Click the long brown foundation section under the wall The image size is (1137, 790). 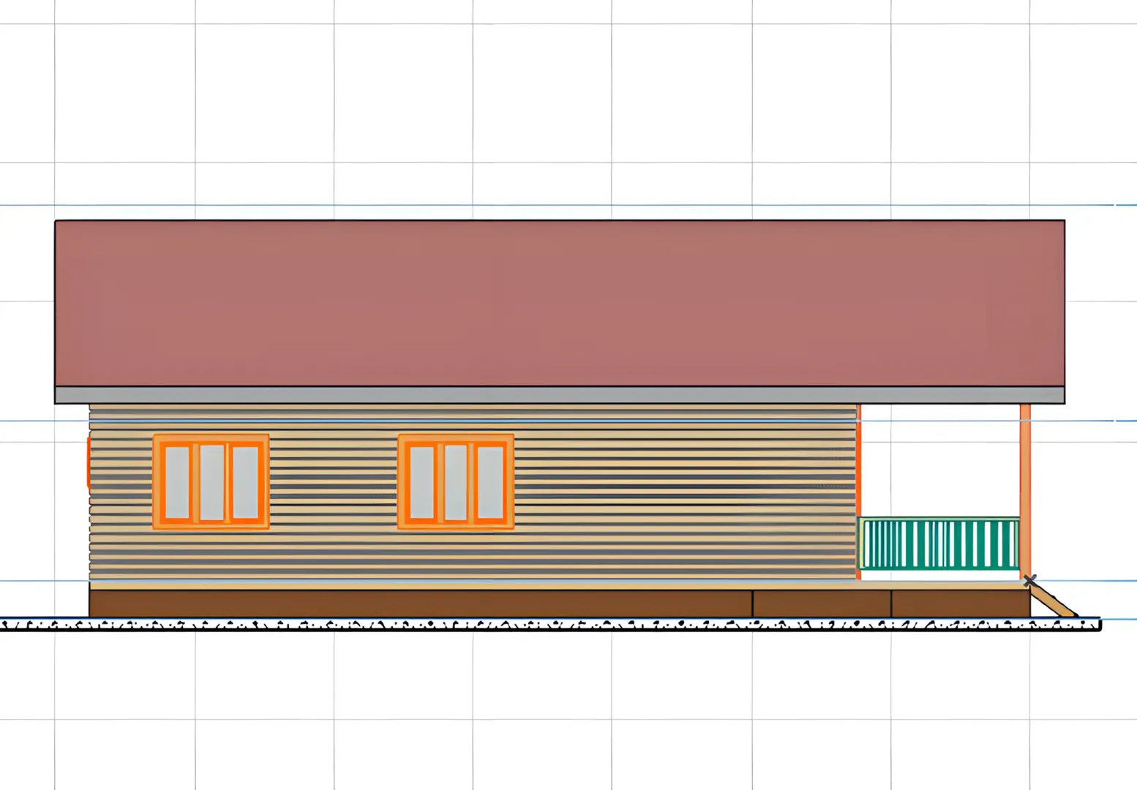(x=421, y=604)
